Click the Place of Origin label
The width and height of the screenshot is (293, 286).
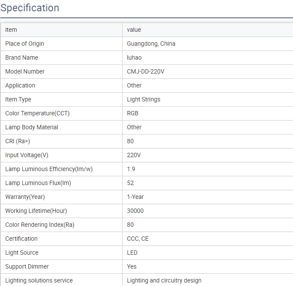pyautogui.click(x=24, y=44)
